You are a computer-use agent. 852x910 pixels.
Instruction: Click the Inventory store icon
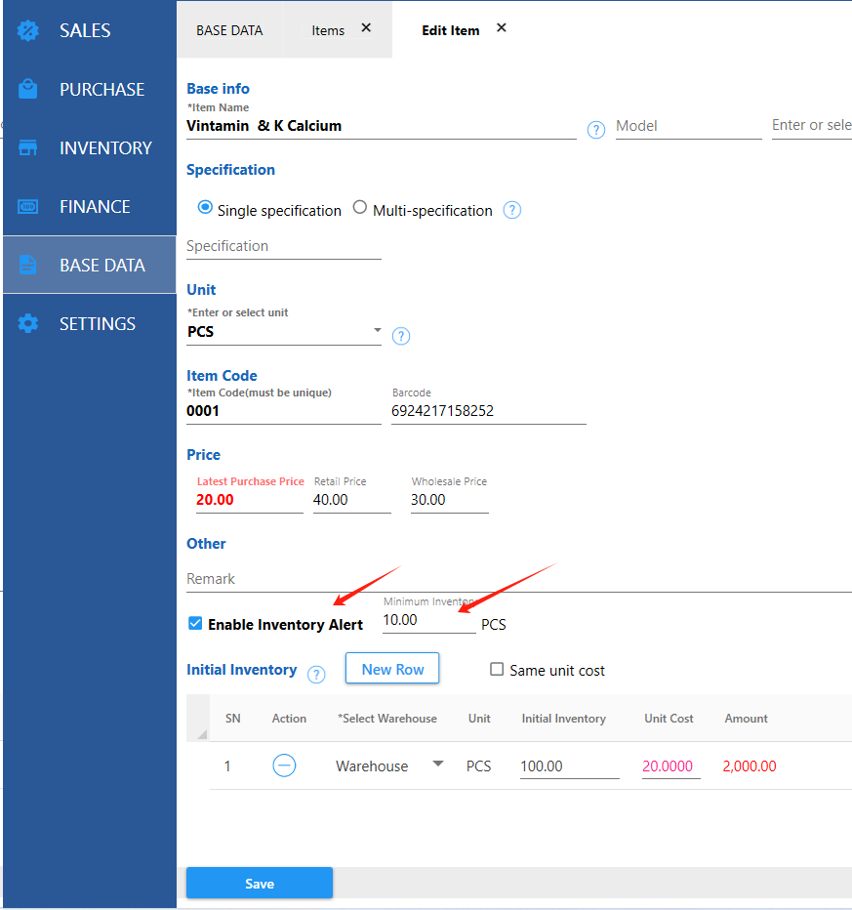click(x=28, y=147)
